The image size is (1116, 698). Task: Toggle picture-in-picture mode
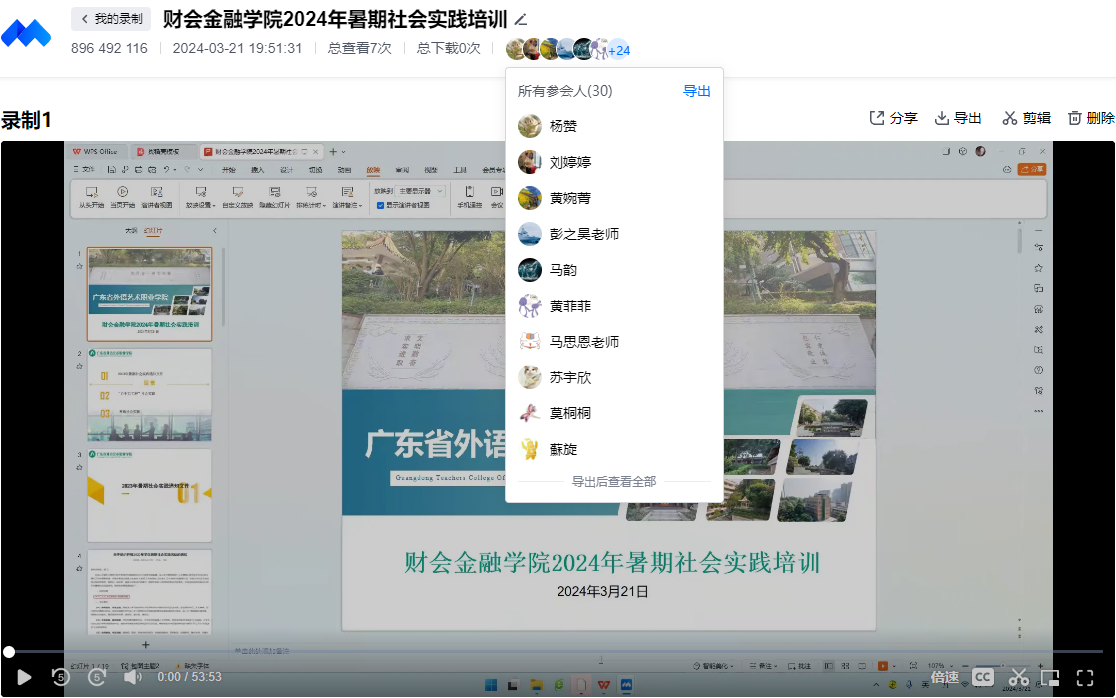[1049, 677]
